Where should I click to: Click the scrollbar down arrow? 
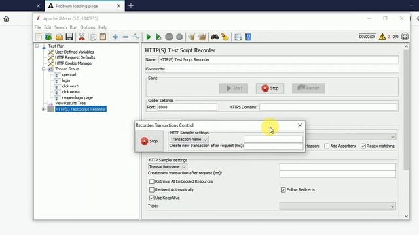click(x=406, y=216)
